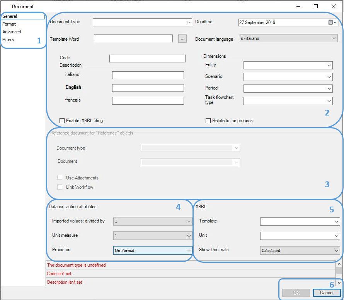Click the Code input field
The image size is (344, 300).
[147, 59]
